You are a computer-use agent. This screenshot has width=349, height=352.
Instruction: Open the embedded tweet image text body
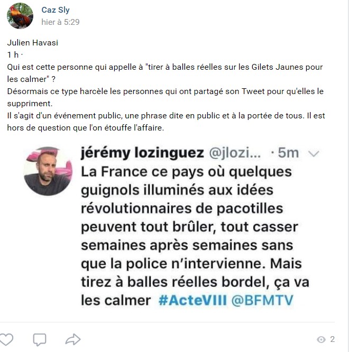195,236
